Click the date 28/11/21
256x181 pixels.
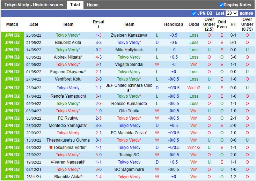pyautogui.click(x=34, y=177)
